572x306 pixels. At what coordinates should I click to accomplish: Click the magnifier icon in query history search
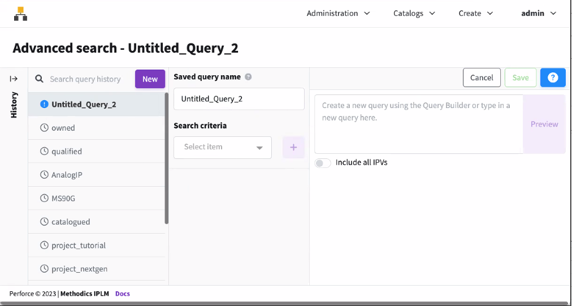click(x=40, y=79)
